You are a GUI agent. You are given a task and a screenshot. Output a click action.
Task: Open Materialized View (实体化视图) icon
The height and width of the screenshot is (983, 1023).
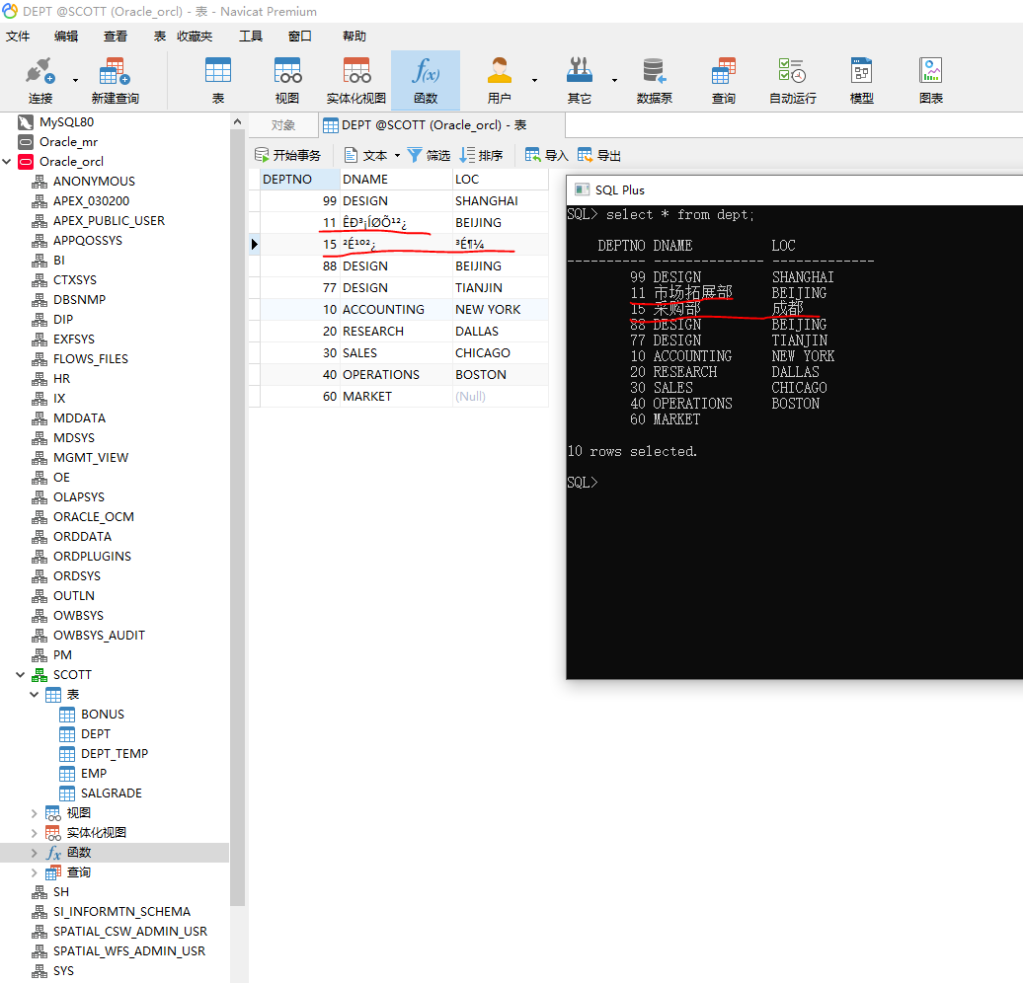(x=356, y=80)
